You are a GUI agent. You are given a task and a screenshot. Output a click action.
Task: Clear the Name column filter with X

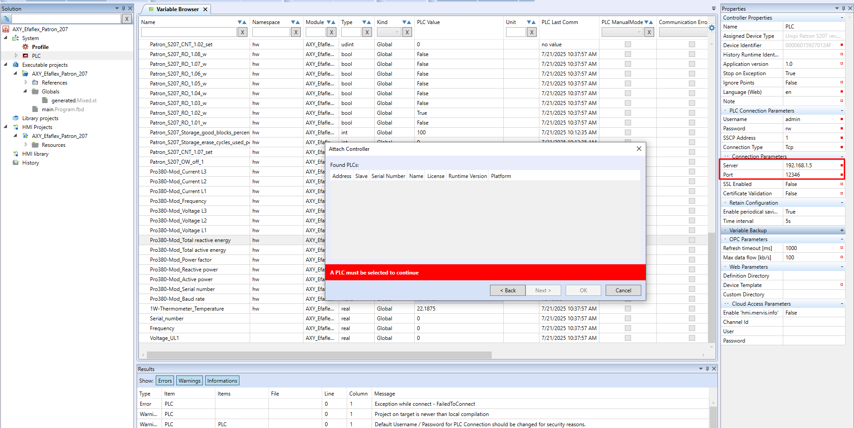tap(242, 32)
